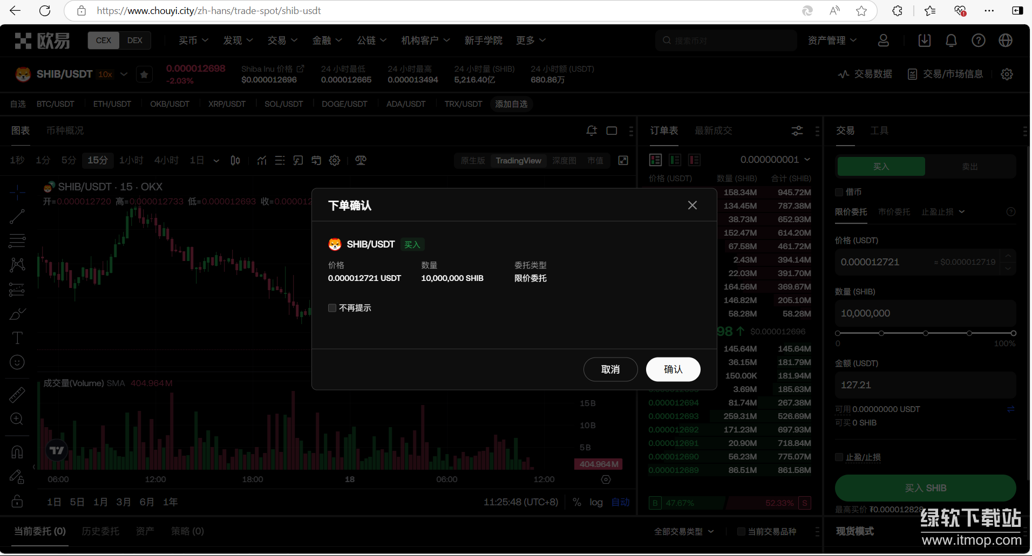
Task: Select the 卖出 sell toggle
Action: [970, 167]
